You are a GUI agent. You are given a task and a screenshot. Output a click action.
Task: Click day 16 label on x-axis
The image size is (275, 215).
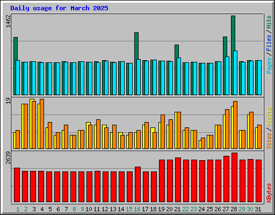tap(137, 209)
